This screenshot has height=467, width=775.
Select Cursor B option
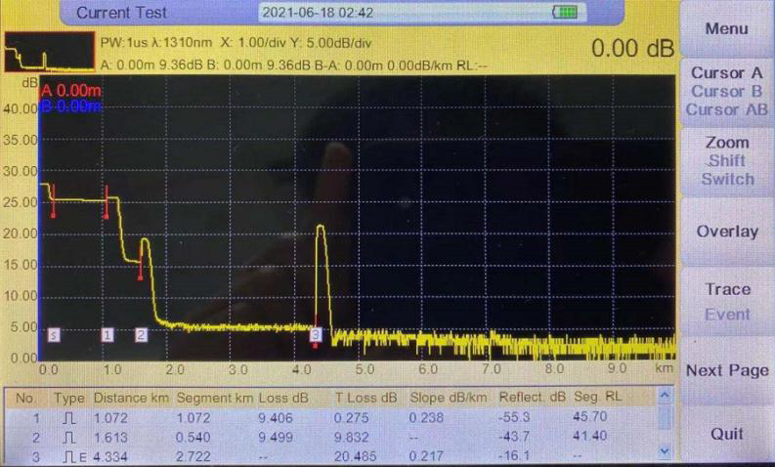pyautogui.click(x=726, y=92)
